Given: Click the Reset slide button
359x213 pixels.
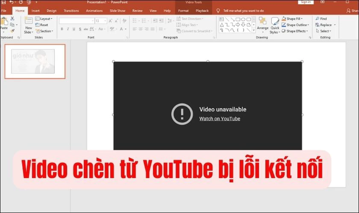Looking at the screenshot, I should (x=42, y=25).
